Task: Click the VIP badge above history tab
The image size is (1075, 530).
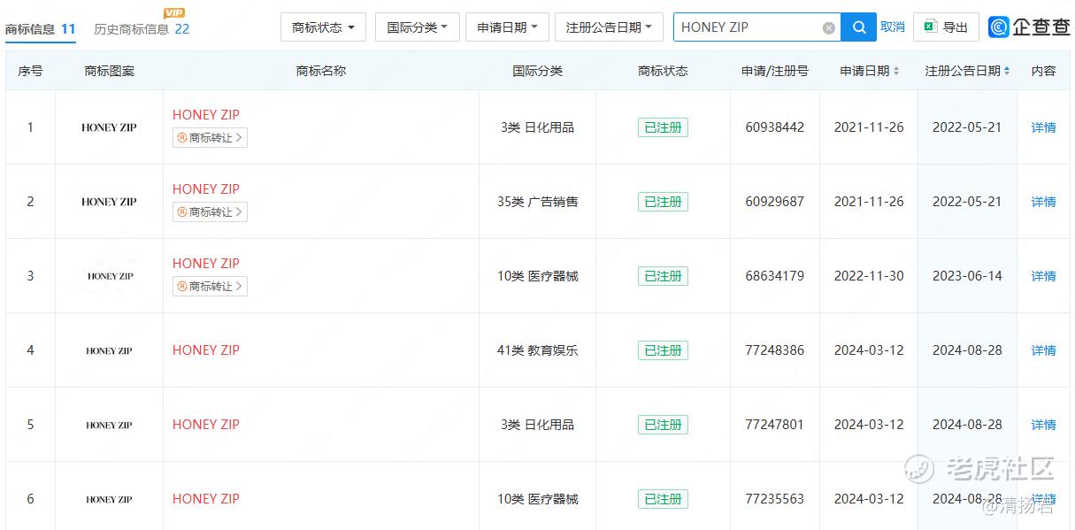Action: pyautogui.click(x=175, y=13)
